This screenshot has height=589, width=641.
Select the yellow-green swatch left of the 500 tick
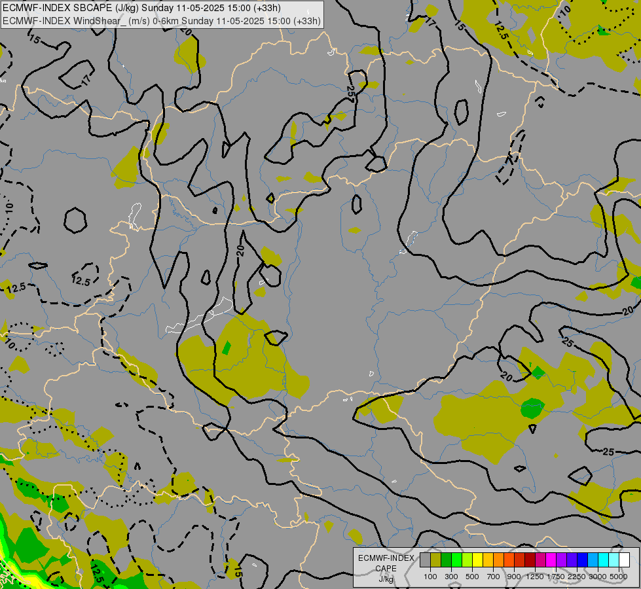pyautogui.click(x=467, y=560)
